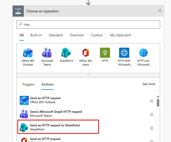Select the Actions tab
This screenshot has width=171, height=142.
tap(48, 84)
